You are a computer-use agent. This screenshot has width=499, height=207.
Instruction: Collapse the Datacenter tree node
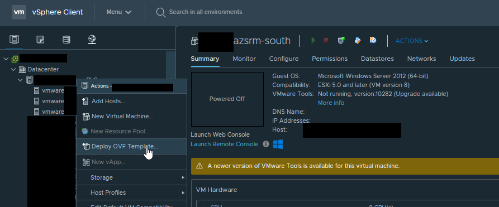pyautogui.click(x=13, y=69)
